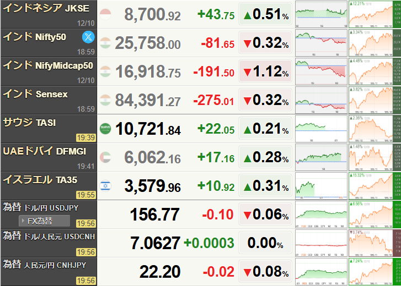
Task: Open the 為替 人民元/円 CNHJPY link
Action: click(45, 265)
